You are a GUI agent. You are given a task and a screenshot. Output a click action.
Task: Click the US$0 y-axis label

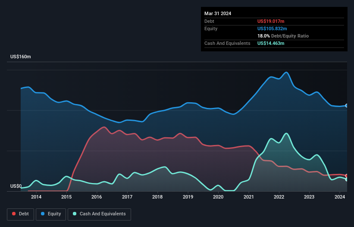click(16, 186)
